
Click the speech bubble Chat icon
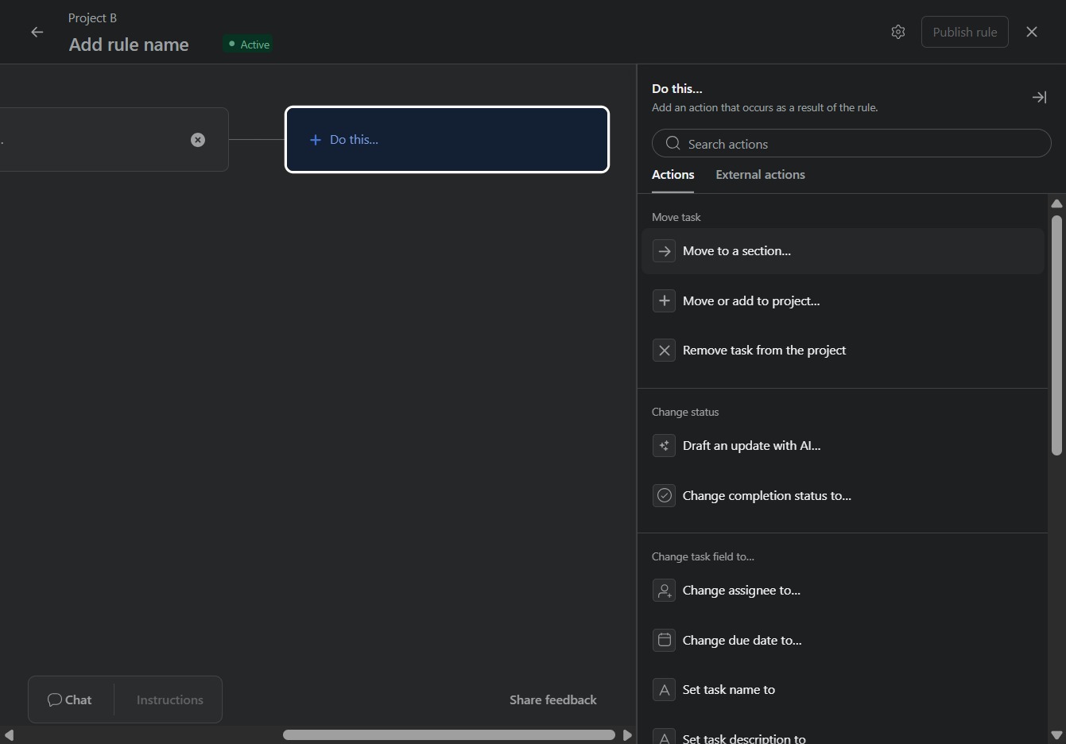pyautogui.click(x=55, y=700)
